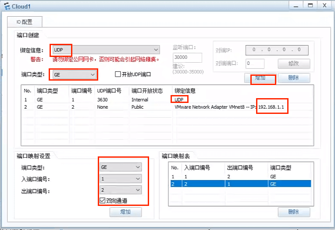Open the 出端口编号 dropdown
This screenshot has width=335, height=230.
tap(121, 190)
